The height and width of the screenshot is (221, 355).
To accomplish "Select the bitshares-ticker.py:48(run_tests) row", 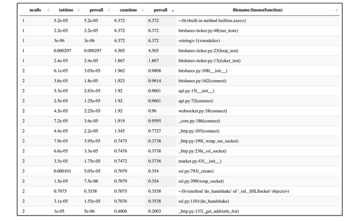I will [x=179, y=31].
